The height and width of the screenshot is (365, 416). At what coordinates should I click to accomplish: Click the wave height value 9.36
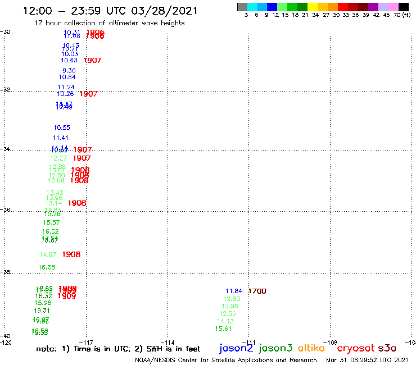[69, 71]
